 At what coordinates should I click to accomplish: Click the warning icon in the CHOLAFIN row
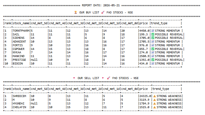point(155,107)
